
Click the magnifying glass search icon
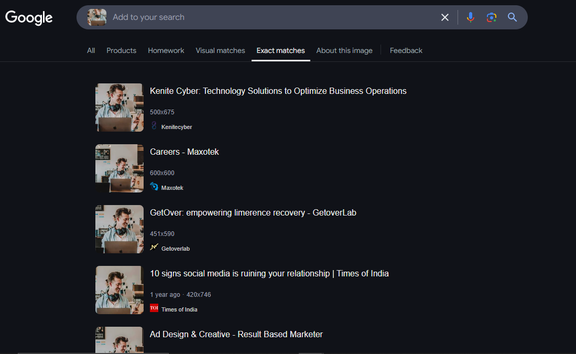point(512,17)
